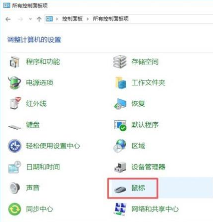The width and height of the screenshot is (213, 222).
Task: Open the 轻松使用设置中心 icon
Action: pyautogui.click(x=14, y=146)
